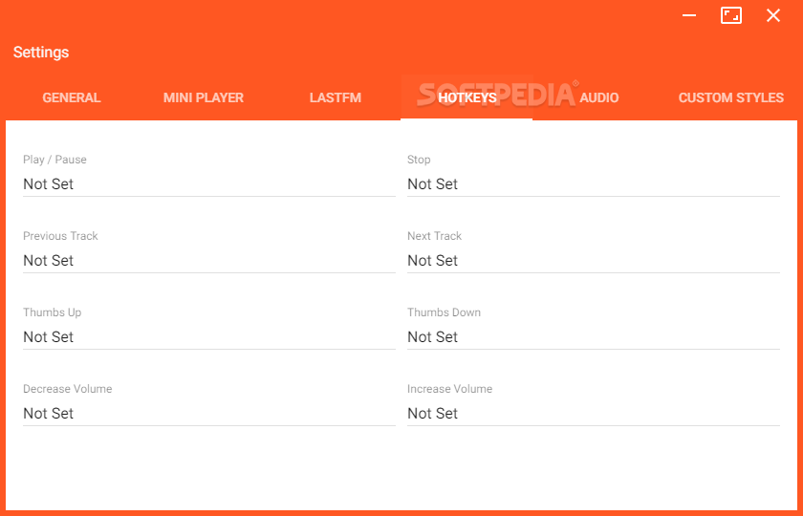Focus the Previous Track hotkey field
The image size is (803, 516).
coord(209,261)
